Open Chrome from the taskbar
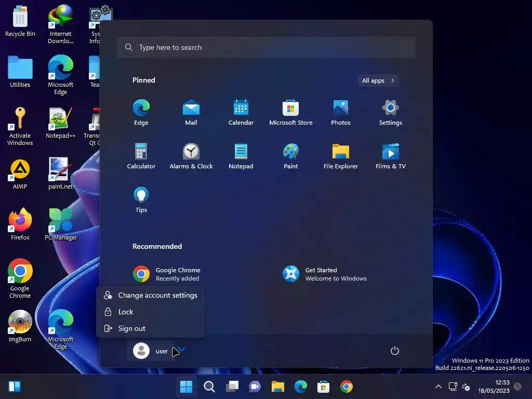The image size is (532, 399). 347,387
